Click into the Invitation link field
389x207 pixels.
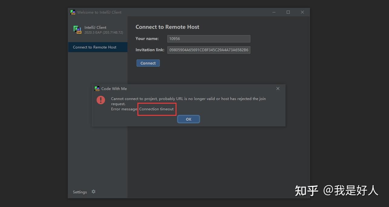[x=209, y=50]
